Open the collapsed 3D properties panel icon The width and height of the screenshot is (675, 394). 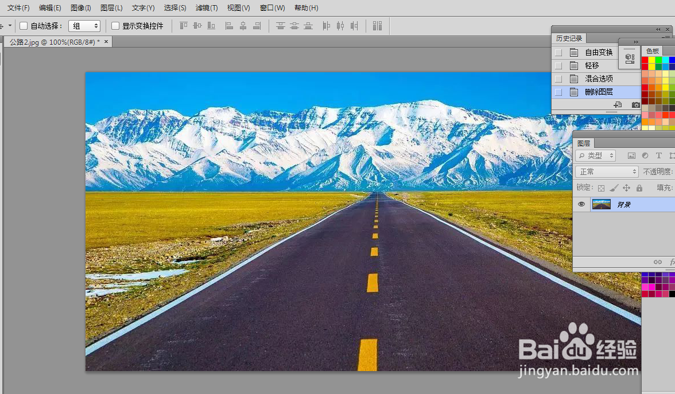pyautogui.click(x=630, y=58)
